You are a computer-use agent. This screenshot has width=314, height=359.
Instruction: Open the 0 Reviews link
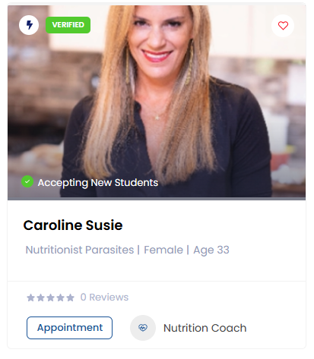[104, 298]
